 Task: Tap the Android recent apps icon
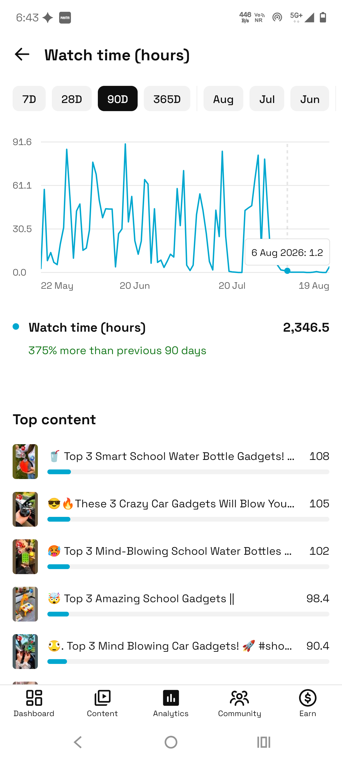pyautogui.click(x=264, y=742)
